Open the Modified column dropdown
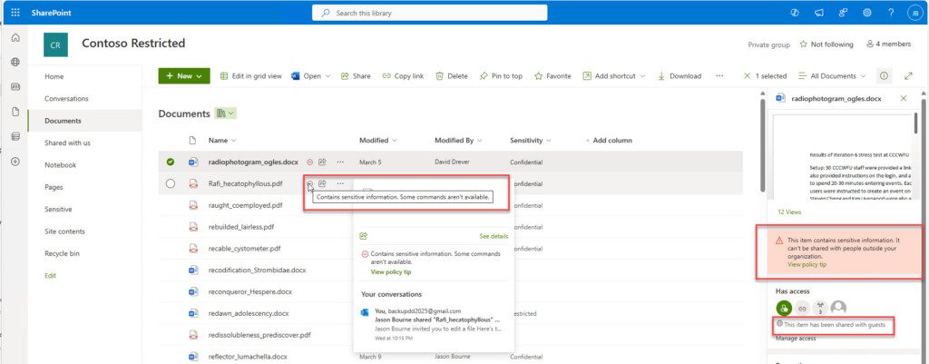Screen dimensions: 929x364 pyautogui.click(x=378, y=141)
